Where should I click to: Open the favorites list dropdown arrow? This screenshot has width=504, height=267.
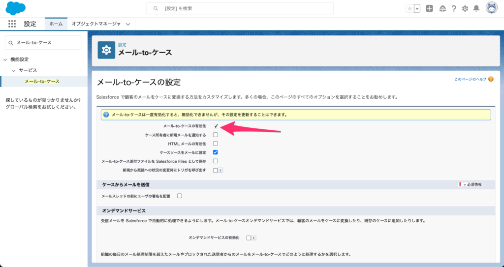click(417, 9)
